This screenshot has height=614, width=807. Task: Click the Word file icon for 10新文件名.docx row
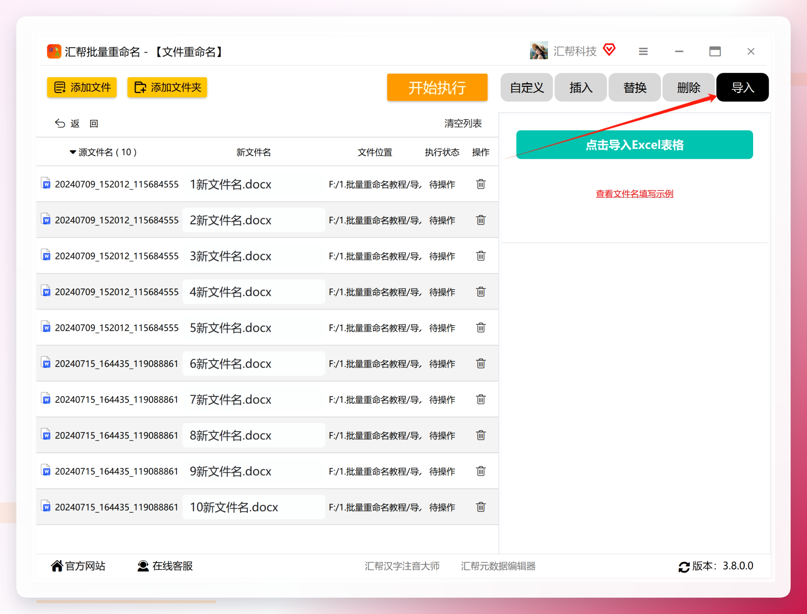click(46, 507)
